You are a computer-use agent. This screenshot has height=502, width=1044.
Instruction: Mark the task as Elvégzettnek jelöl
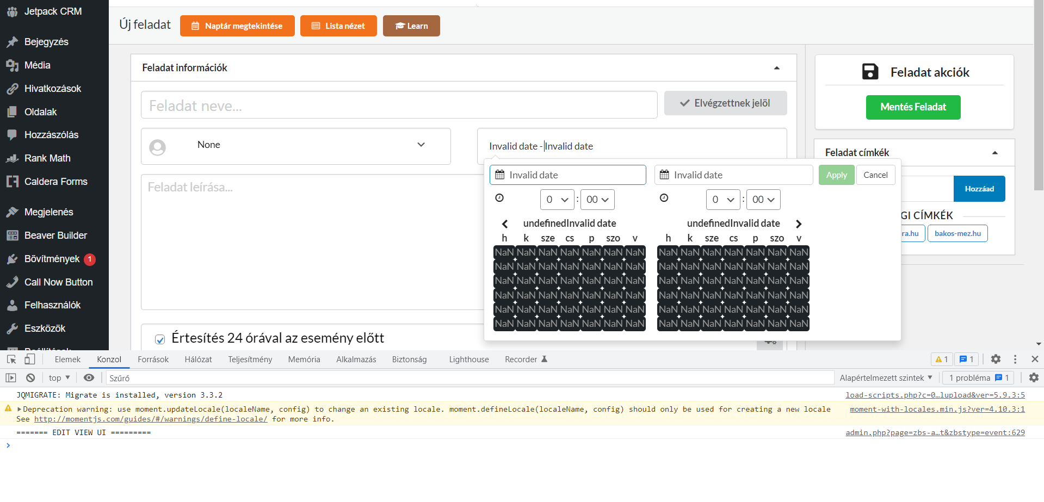[726, 103]
